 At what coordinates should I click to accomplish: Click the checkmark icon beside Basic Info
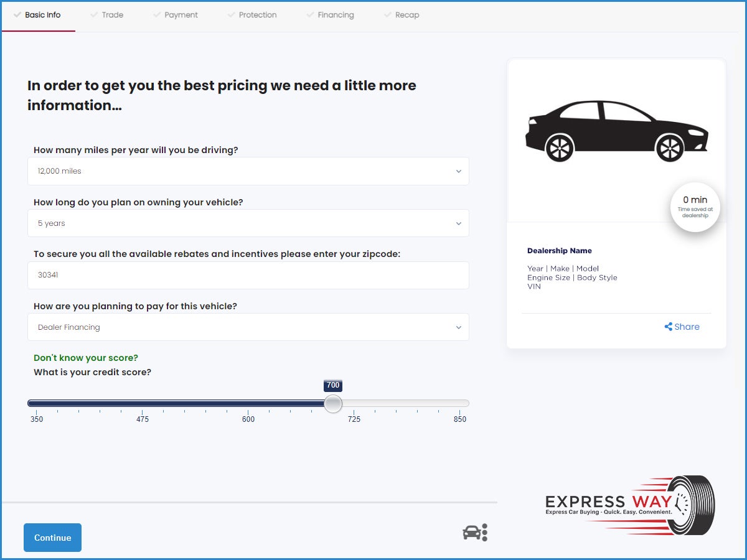tap(17, 15)
